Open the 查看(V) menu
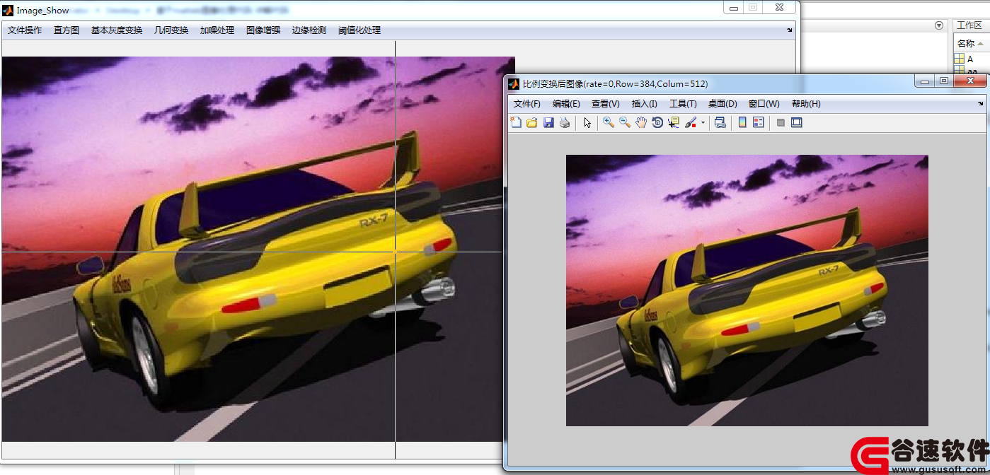The height and width of the screenshot is (475, 990). tap(606, 104)
